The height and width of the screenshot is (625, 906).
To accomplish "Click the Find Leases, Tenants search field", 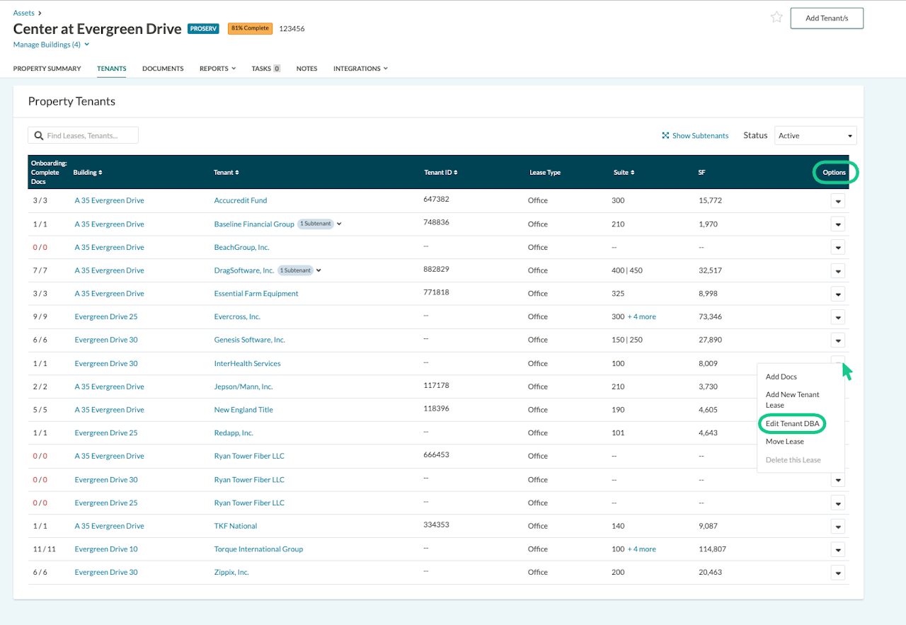I will coord(90,136).
